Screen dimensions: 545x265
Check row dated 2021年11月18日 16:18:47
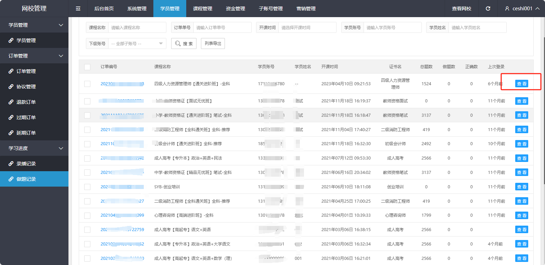coord(87,115)
